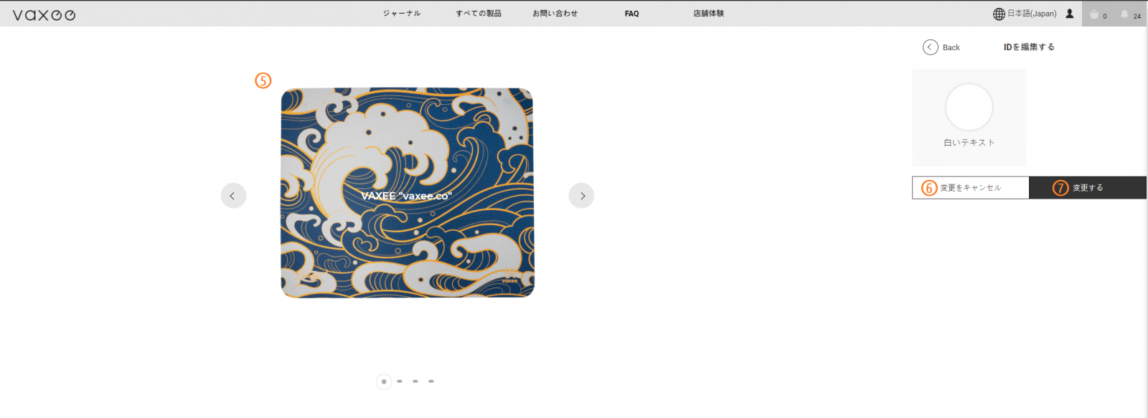Select the third carousel dot
The height and width of the screenshot is (418, 1148).
[x=415, y=381]
